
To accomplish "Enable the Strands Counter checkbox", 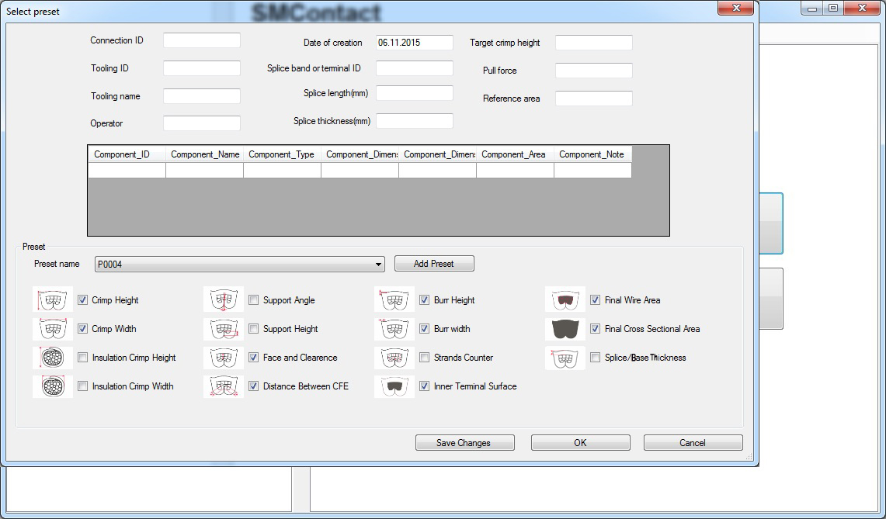I will [x=425, y=358].
